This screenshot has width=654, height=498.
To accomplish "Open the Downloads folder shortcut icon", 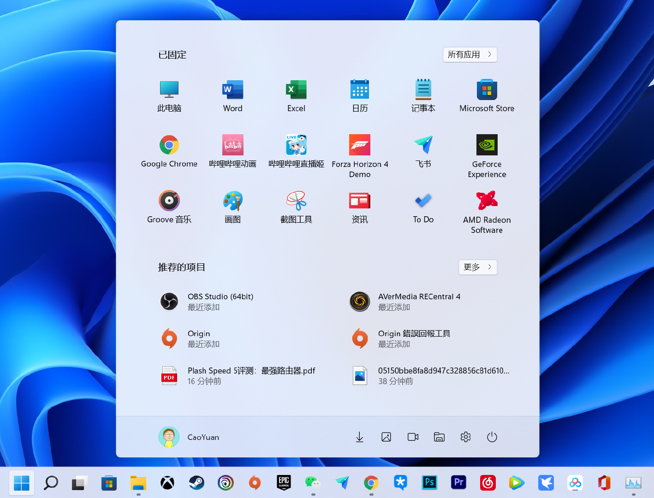I will point(360,437).
